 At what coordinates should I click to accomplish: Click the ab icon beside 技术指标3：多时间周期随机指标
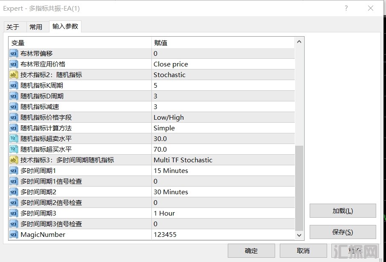[x=13, y=160]
